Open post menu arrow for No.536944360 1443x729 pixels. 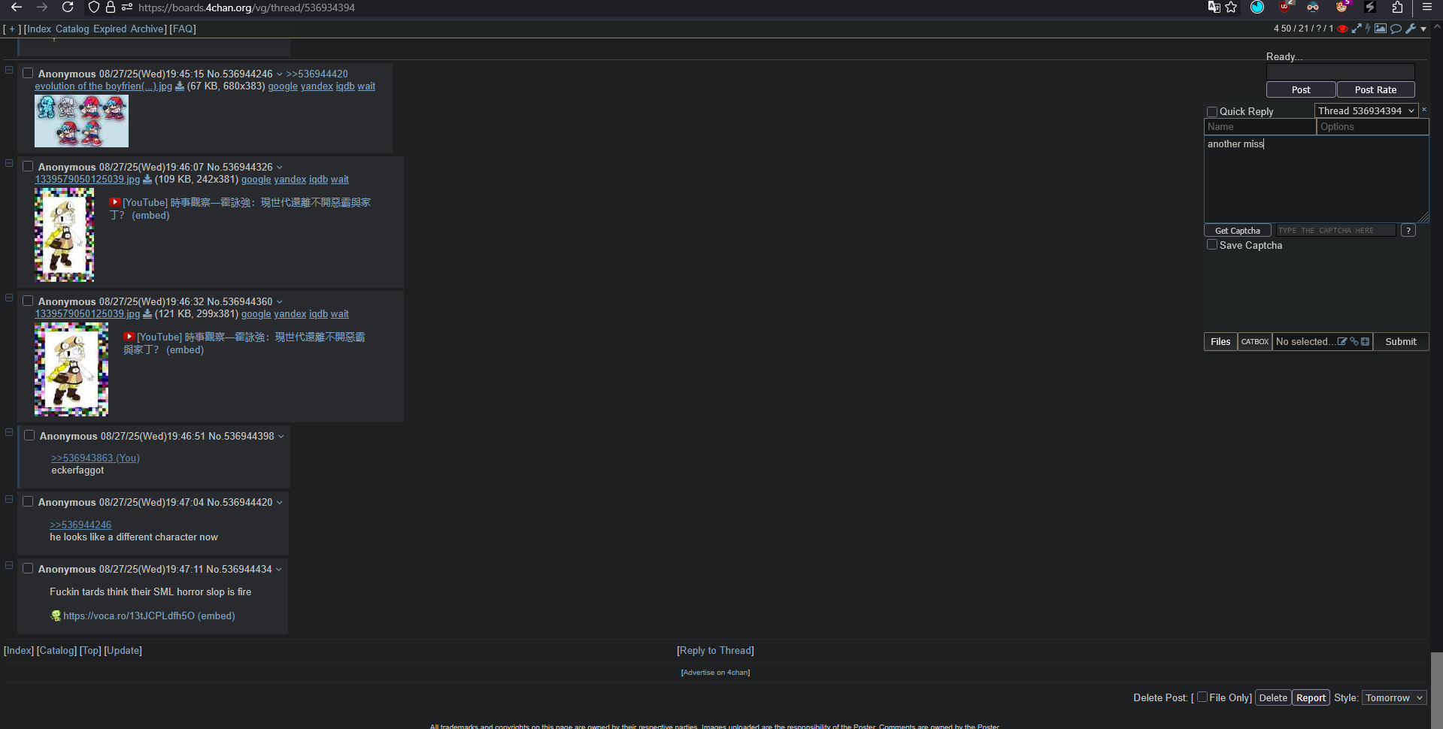280,302
